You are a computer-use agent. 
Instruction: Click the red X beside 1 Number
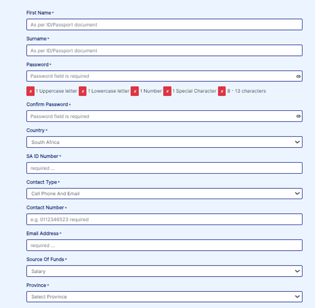click(x=135, y=91)
